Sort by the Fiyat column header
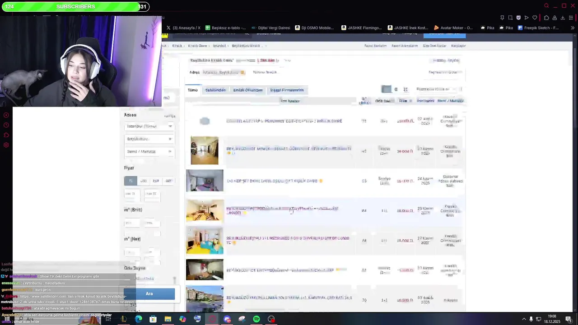This screenshot has width=578, height=325. coord(404,101)
